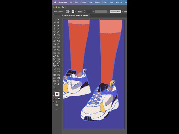Open the View menu
The height and width of the screenshot is (134, 179).
pyautogui.click(x=112, y=2)
